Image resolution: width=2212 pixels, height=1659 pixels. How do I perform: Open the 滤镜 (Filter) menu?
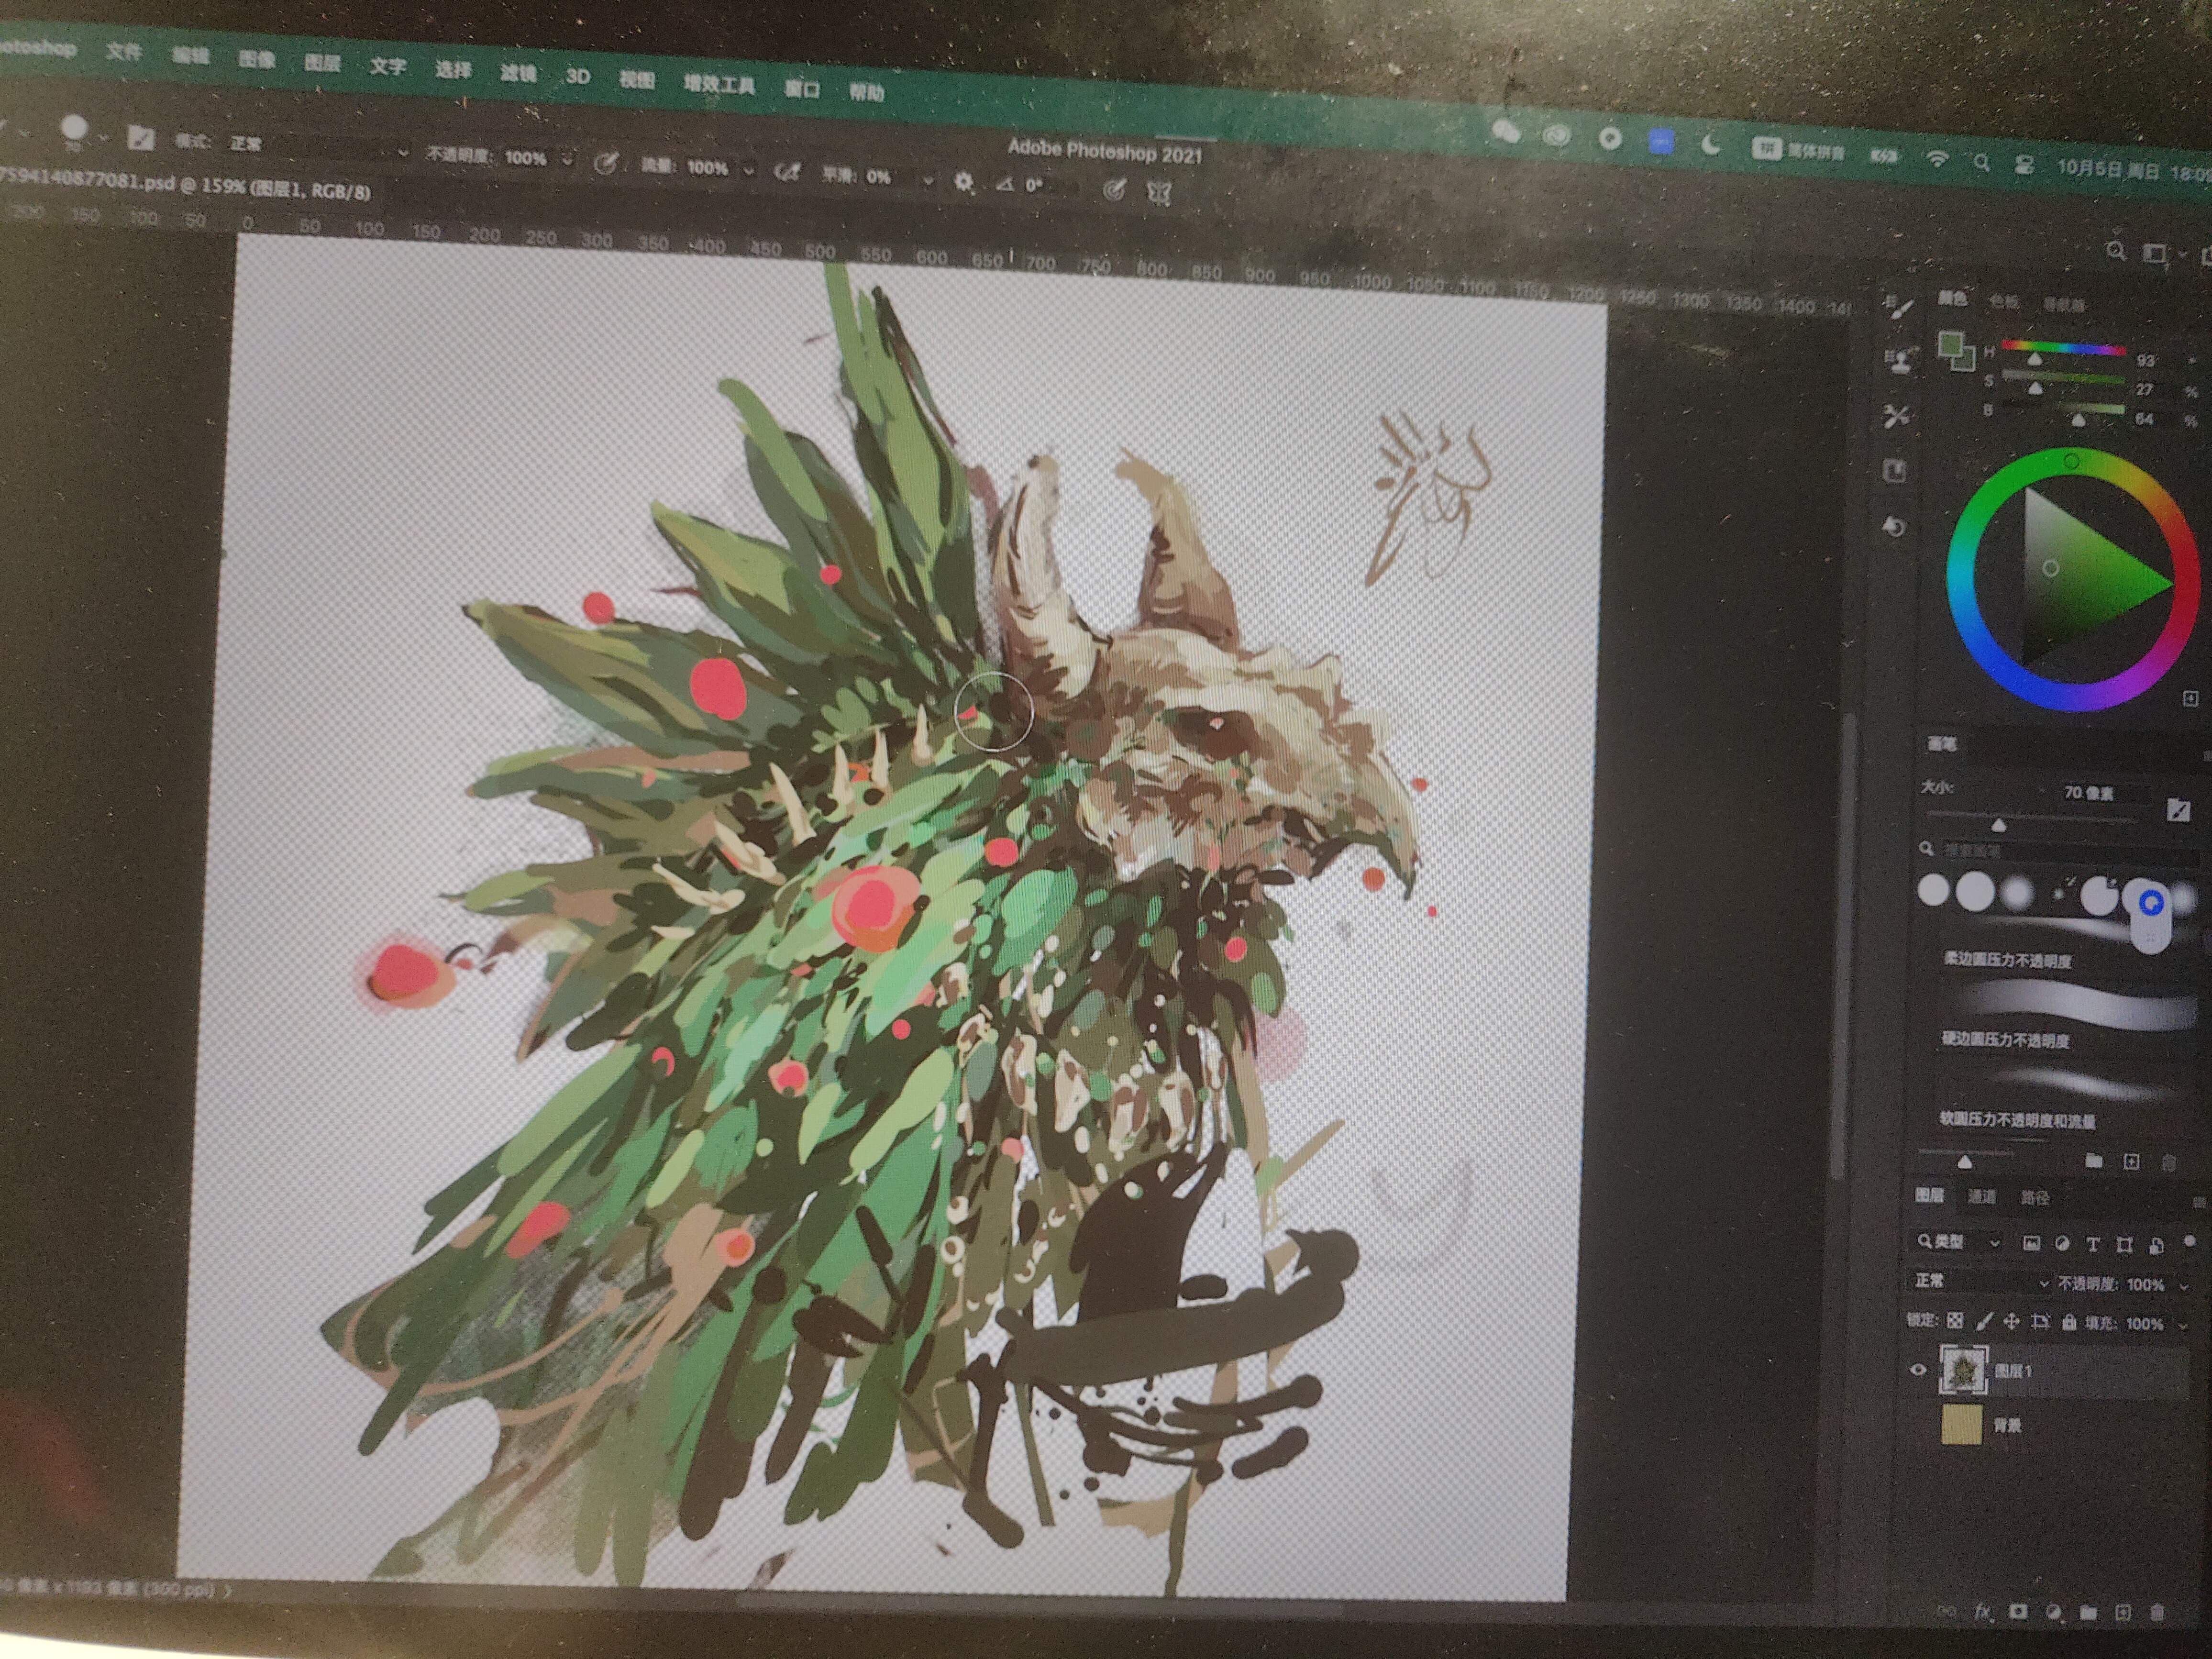pyautogui.click(x=517, y=73)
